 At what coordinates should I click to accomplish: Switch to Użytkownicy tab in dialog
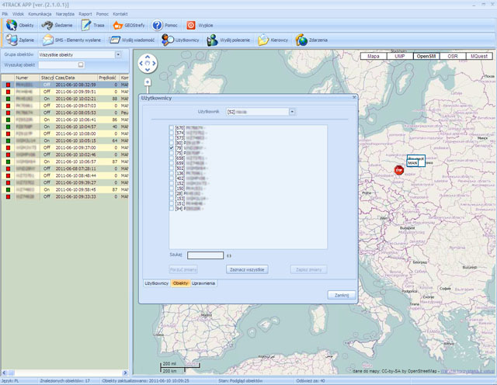click(x=157, y=283)
